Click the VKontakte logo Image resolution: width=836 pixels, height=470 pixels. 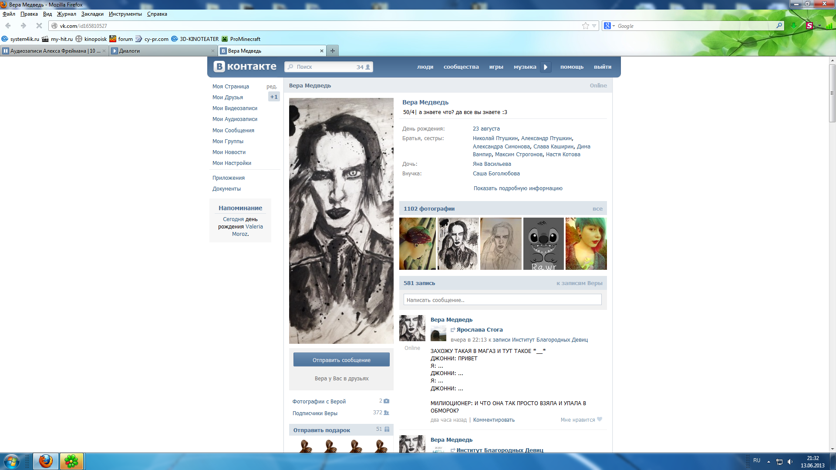pyautogui.click(x=245, y=67)
